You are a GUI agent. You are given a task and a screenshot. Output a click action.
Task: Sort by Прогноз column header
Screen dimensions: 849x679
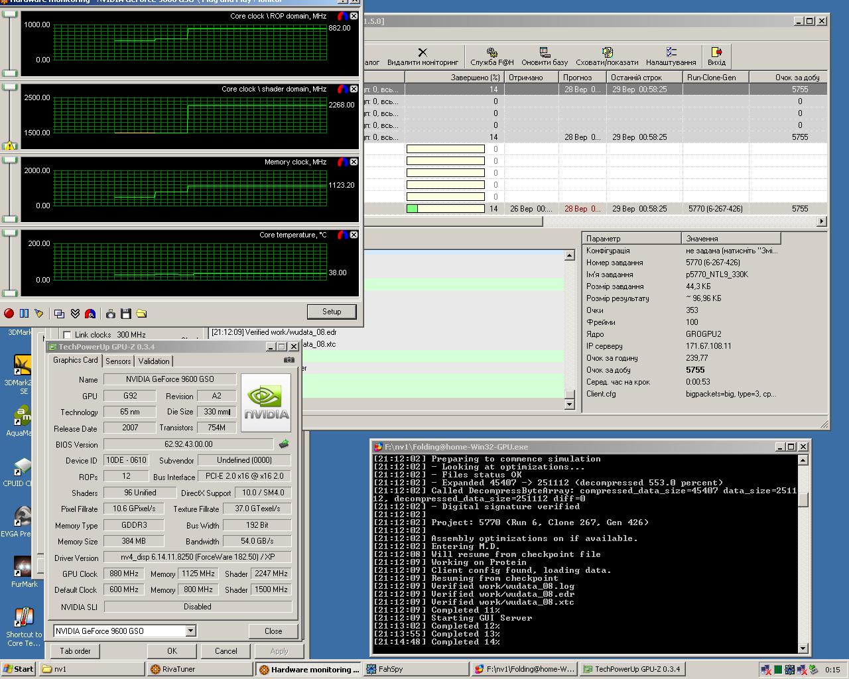(x=582, y=78)
